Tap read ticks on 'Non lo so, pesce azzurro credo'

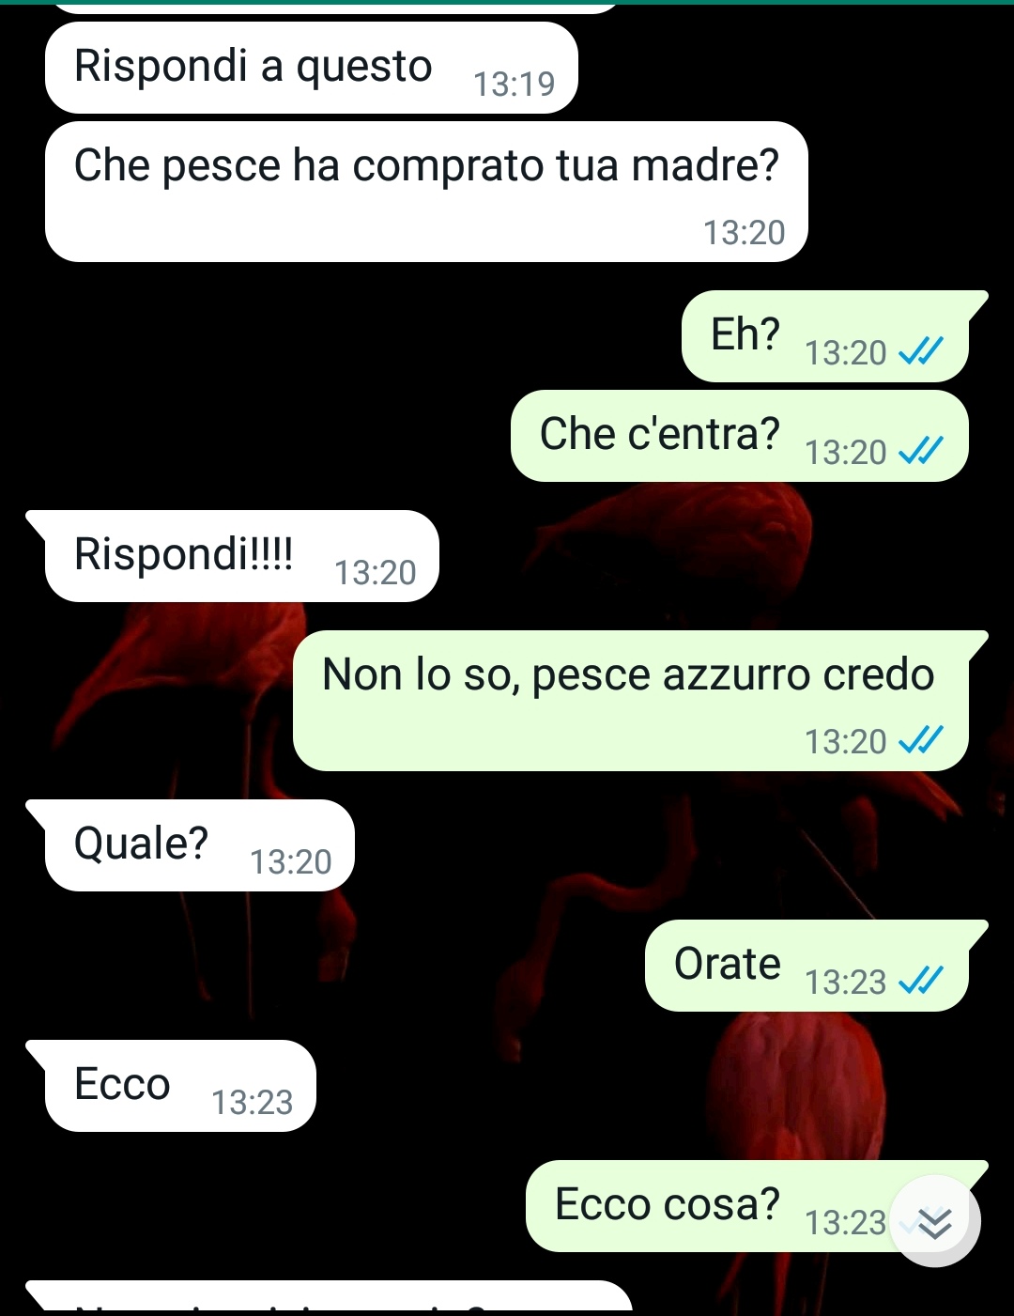pos(920,741)
